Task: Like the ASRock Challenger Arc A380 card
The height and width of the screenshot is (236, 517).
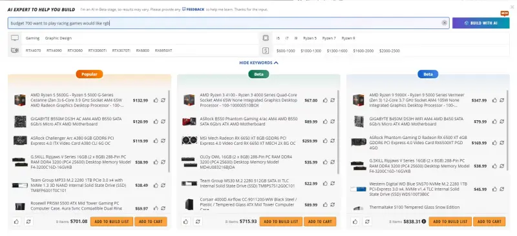Action: (156, 140)
